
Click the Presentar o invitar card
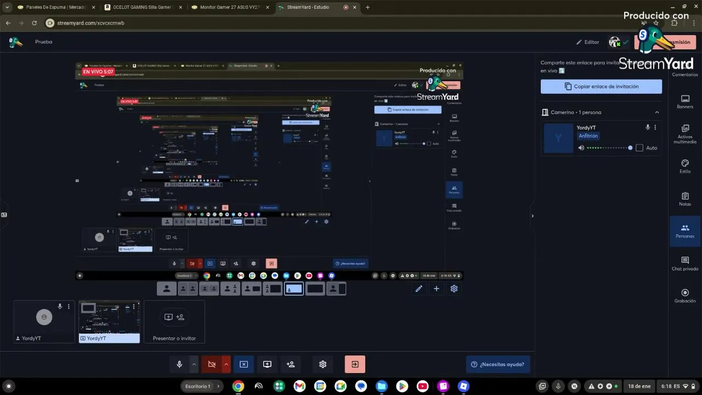[x=174, y=321]
